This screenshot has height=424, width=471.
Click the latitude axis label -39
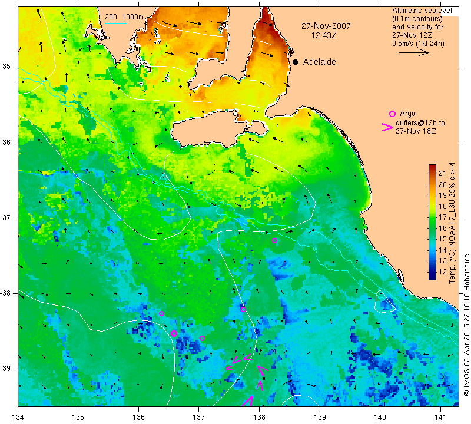coord(6,369)
